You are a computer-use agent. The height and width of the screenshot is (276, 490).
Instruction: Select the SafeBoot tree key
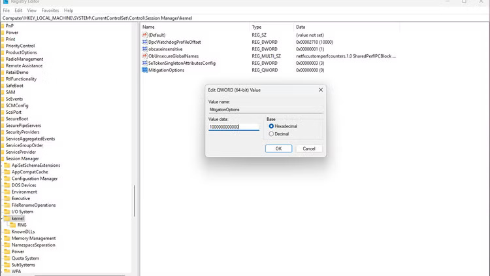14,86
